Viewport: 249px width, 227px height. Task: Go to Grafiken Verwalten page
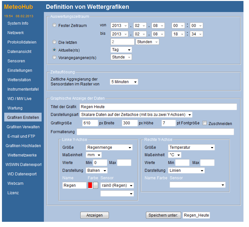point(23,127)
